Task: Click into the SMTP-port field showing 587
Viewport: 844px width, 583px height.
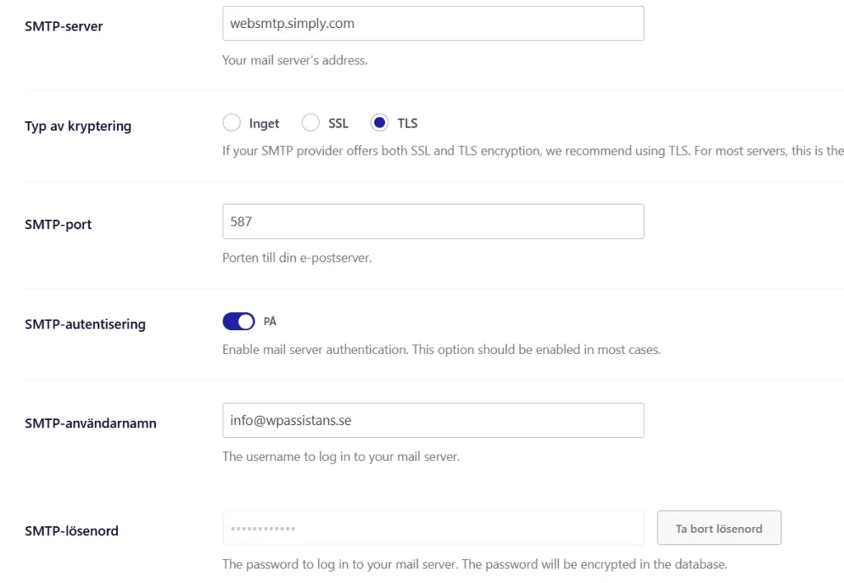Action: pos(434,222)
